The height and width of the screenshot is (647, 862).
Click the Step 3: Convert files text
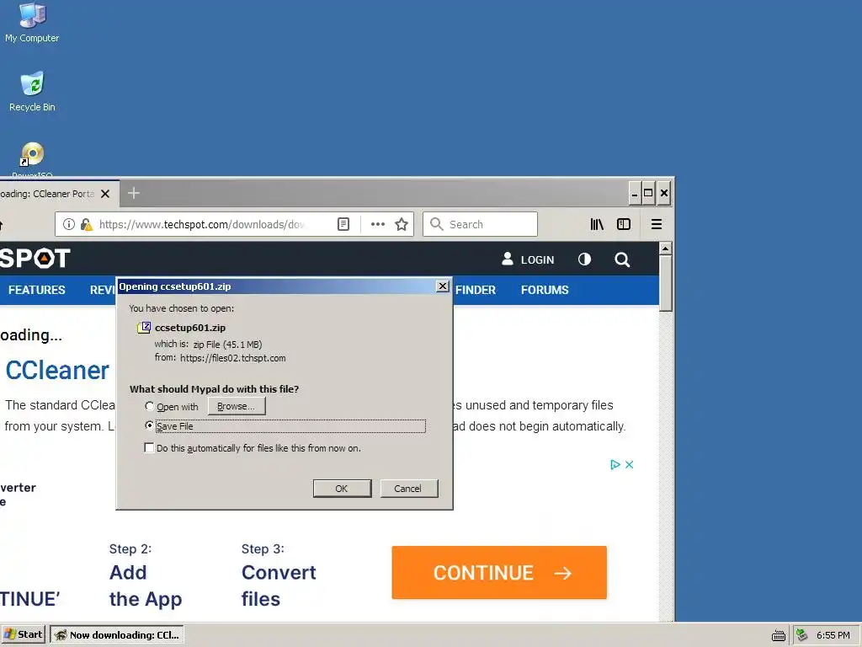point(279,576)
